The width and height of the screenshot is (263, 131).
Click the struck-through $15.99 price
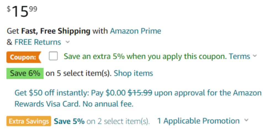140,93
